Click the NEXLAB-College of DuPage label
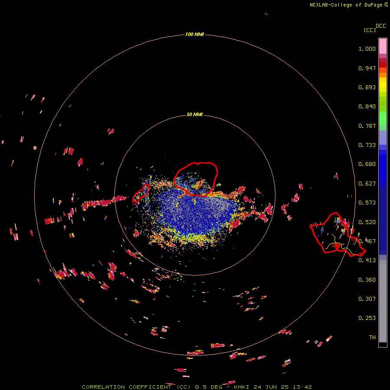The height and width of the screenshot is (390, 390). point(346,5)
